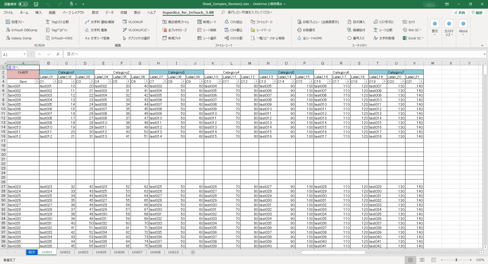Add a new sheet with the plus button
This screenshot has width=488, height=264.
tap(193, 252)
